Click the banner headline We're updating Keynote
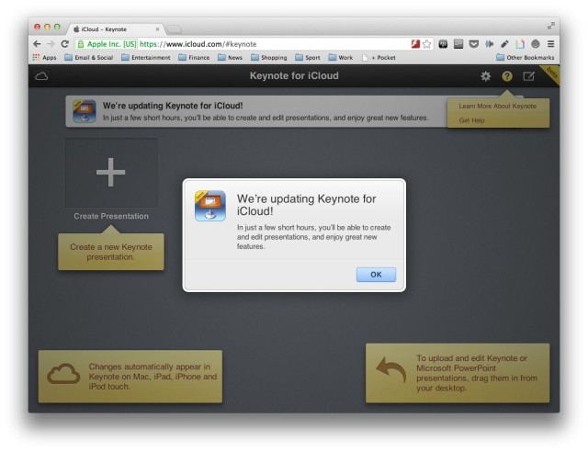The width and height of the screenshot is (588, 452). pyautogui.click(x=173, y=106)
